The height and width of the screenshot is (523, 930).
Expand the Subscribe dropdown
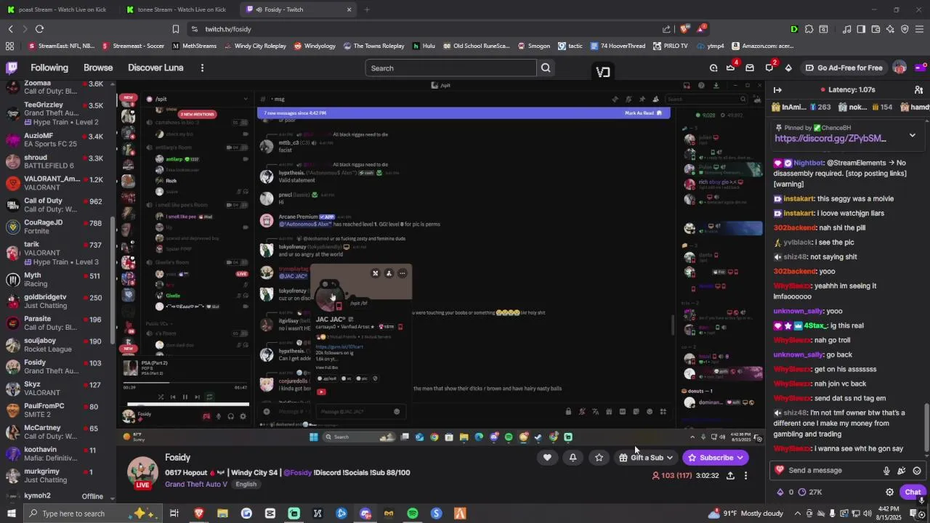[x=740, y=458]
